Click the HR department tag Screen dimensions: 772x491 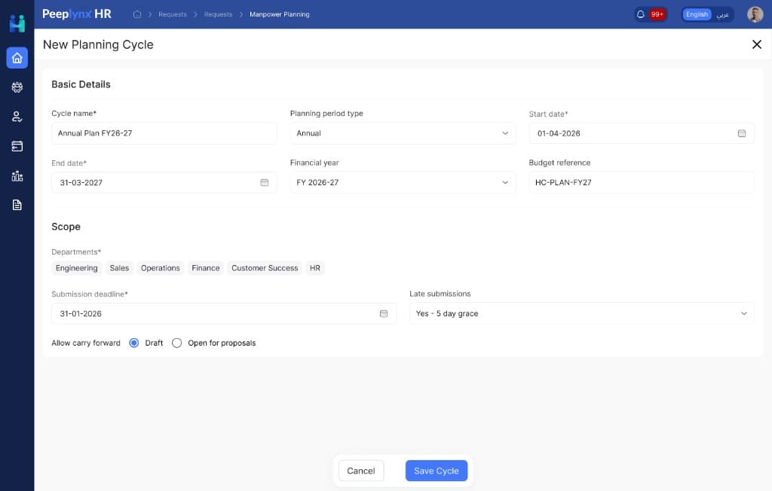(315, 268)
